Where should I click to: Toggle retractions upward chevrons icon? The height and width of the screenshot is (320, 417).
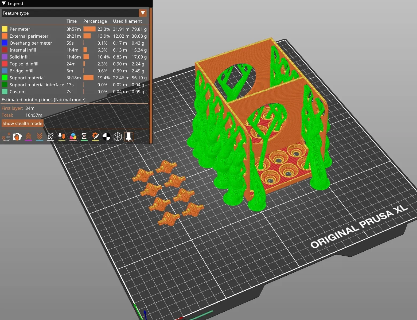point(28,137)
